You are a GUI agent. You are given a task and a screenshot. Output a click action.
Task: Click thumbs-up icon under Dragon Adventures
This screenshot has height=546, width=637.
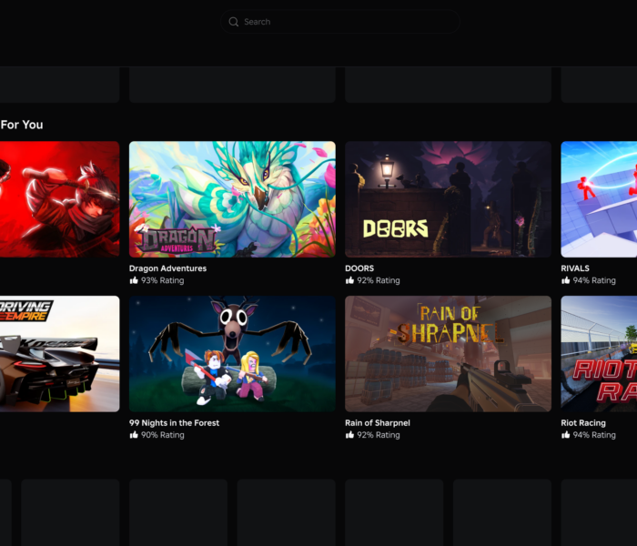[134, 280]
